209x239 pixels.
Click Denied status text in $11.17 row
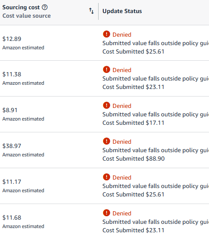pos(122,177)
